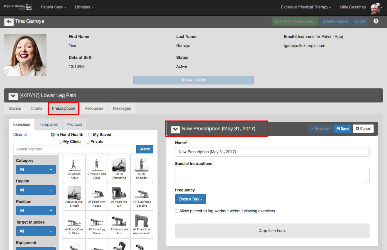Collapse the Lower Leg Pain episode
Viewport: 387px width, 250px height.
(x=13, y=96)
